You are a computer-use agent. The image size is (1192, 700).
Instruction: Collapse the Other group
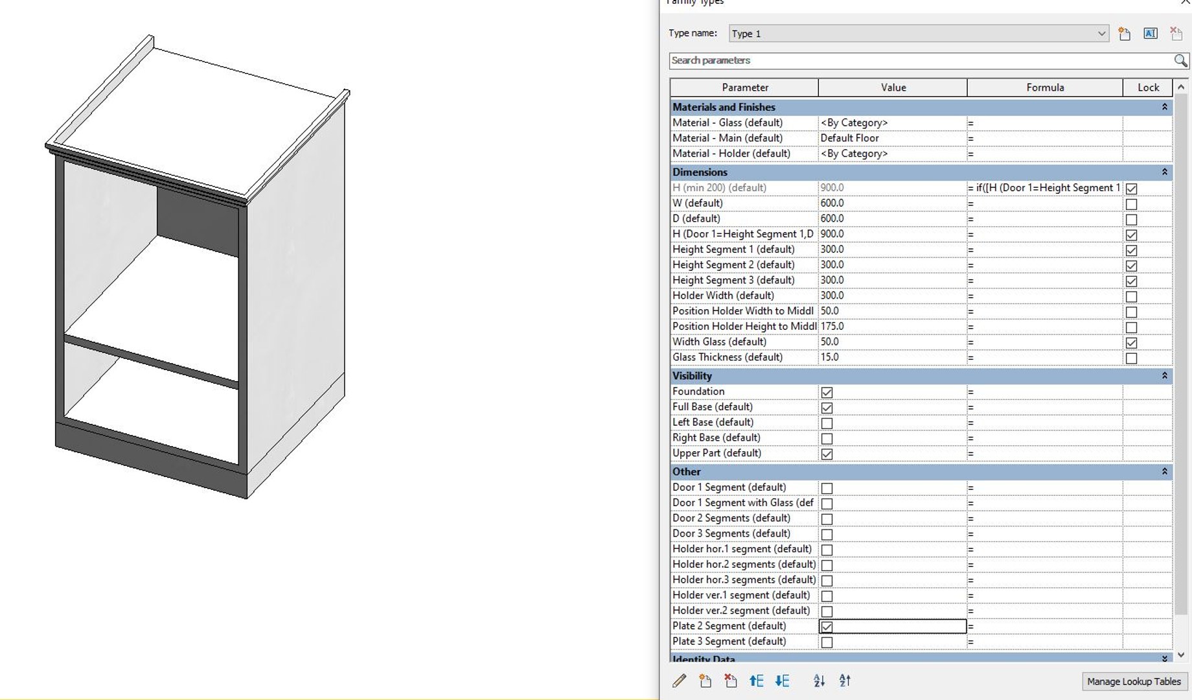[x=1164, y=471]
